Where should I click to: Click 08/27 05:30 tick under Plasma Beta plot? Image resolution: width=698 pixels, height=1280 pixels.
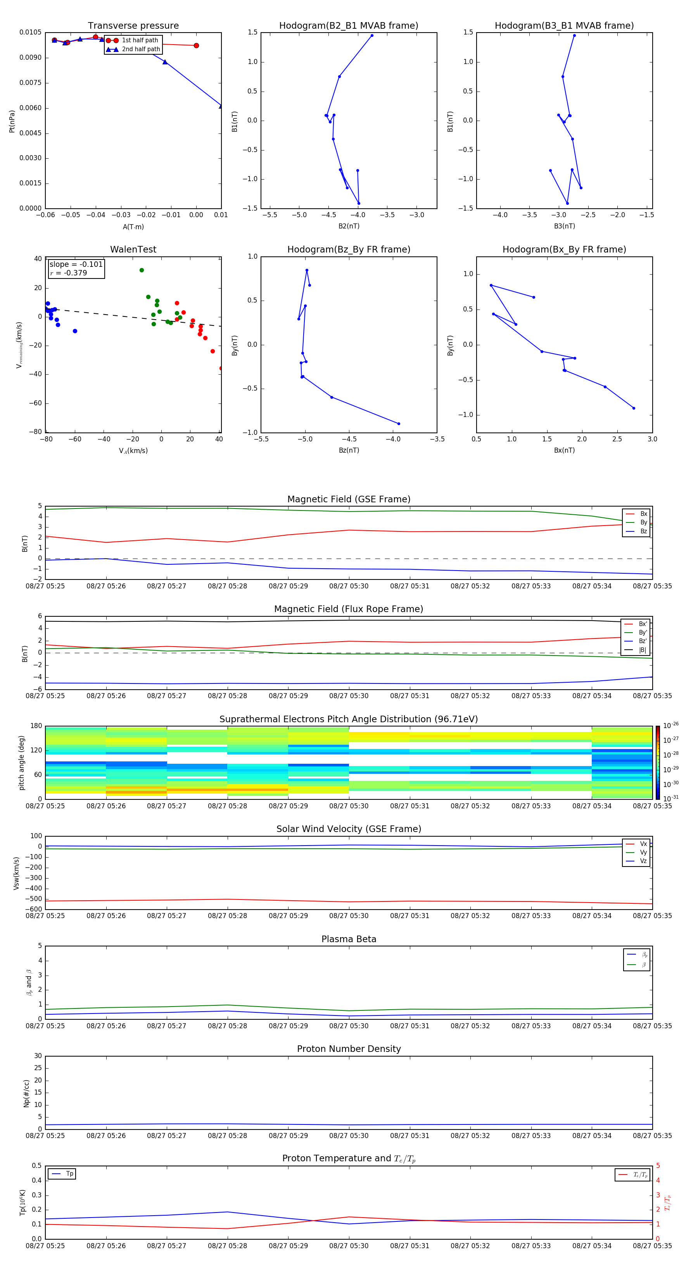click(x=349, y=1026)
